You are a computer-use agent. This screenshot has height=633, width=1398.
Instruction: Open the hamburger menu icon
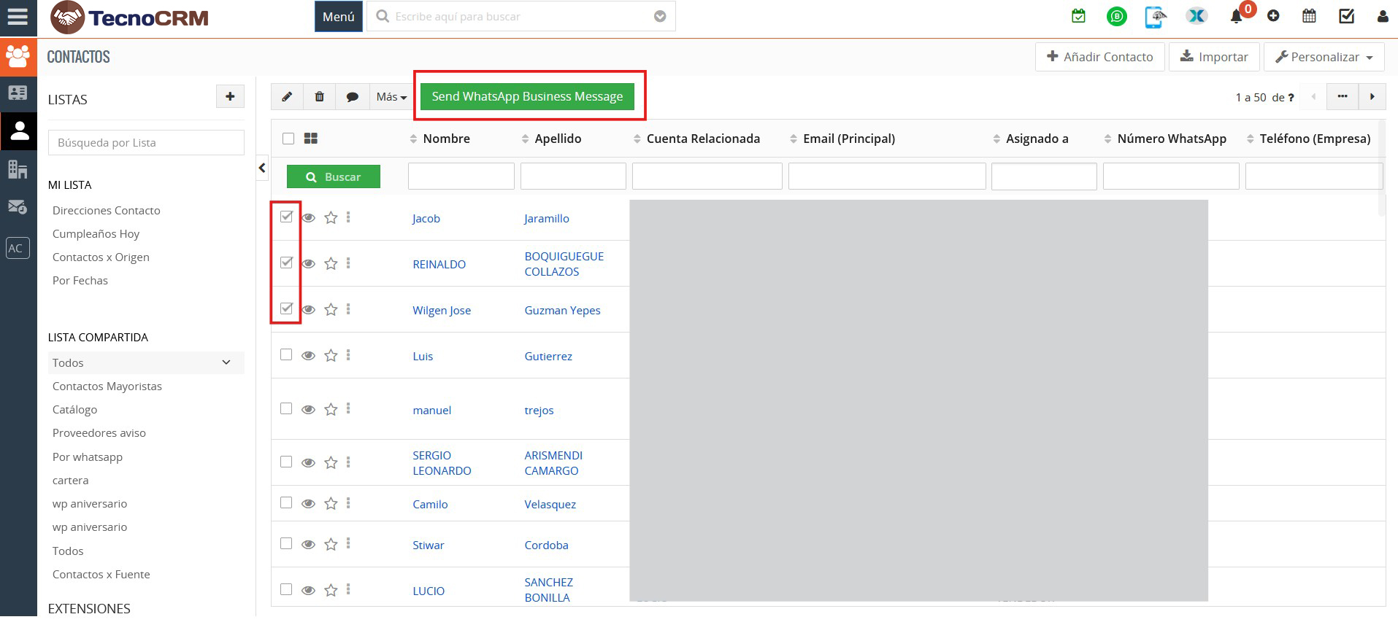click(18, 16)
